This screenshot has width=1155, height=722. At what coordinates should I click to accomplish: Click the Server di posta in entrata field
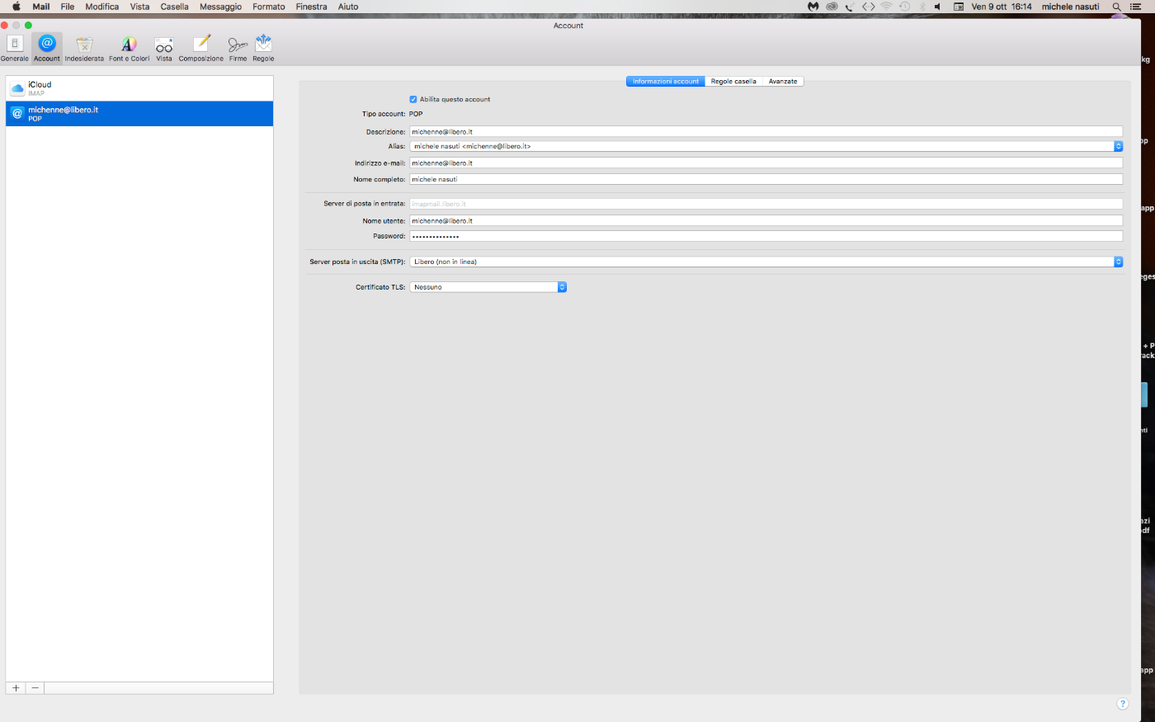coord(766,204)
